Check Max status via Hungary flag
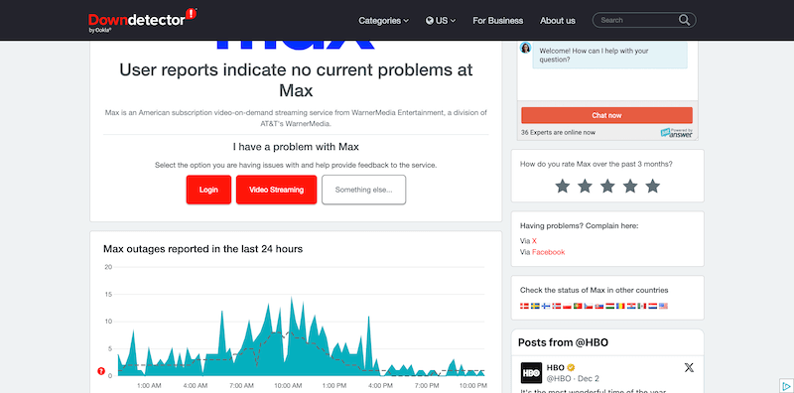 (610, 306)
